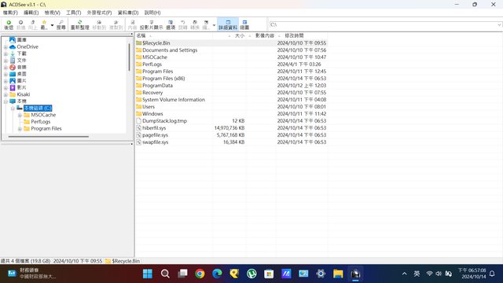The height and width of the screenshot is (283, 503).
Task: Click the green Refresh toolbar icon
Action: pos(80,24)
